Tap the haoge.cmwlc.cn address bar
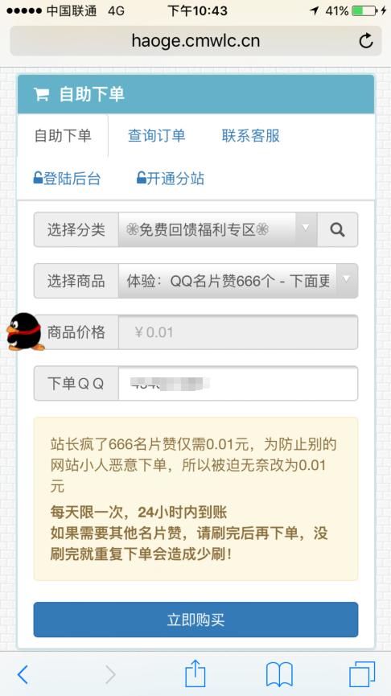 [195, 41]
